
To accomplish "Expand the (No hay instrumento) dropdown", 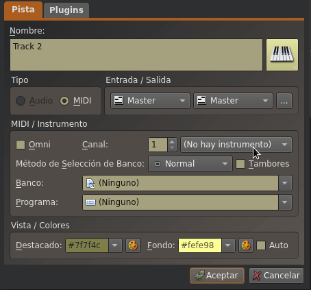I will tap(236, 145).
